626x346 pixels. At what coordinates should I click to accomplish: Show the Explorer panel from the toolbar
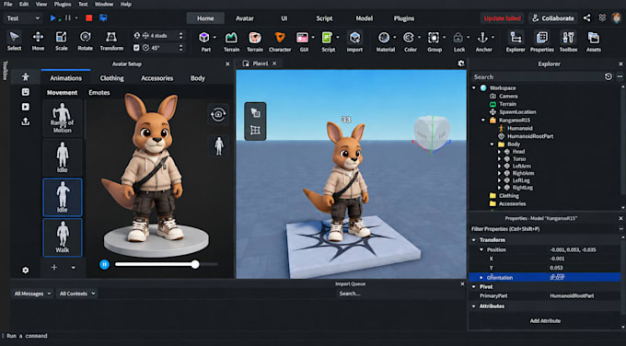click(x=516, y=41)
